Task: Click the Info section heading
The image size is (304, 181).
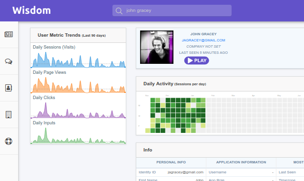Action: [x=148, y=150]
